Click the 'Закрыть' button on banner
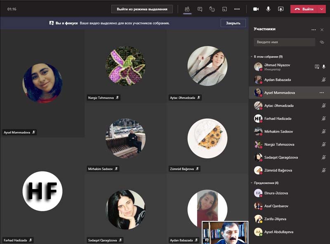This screenshot has height=244, width=330. (233, 23)
